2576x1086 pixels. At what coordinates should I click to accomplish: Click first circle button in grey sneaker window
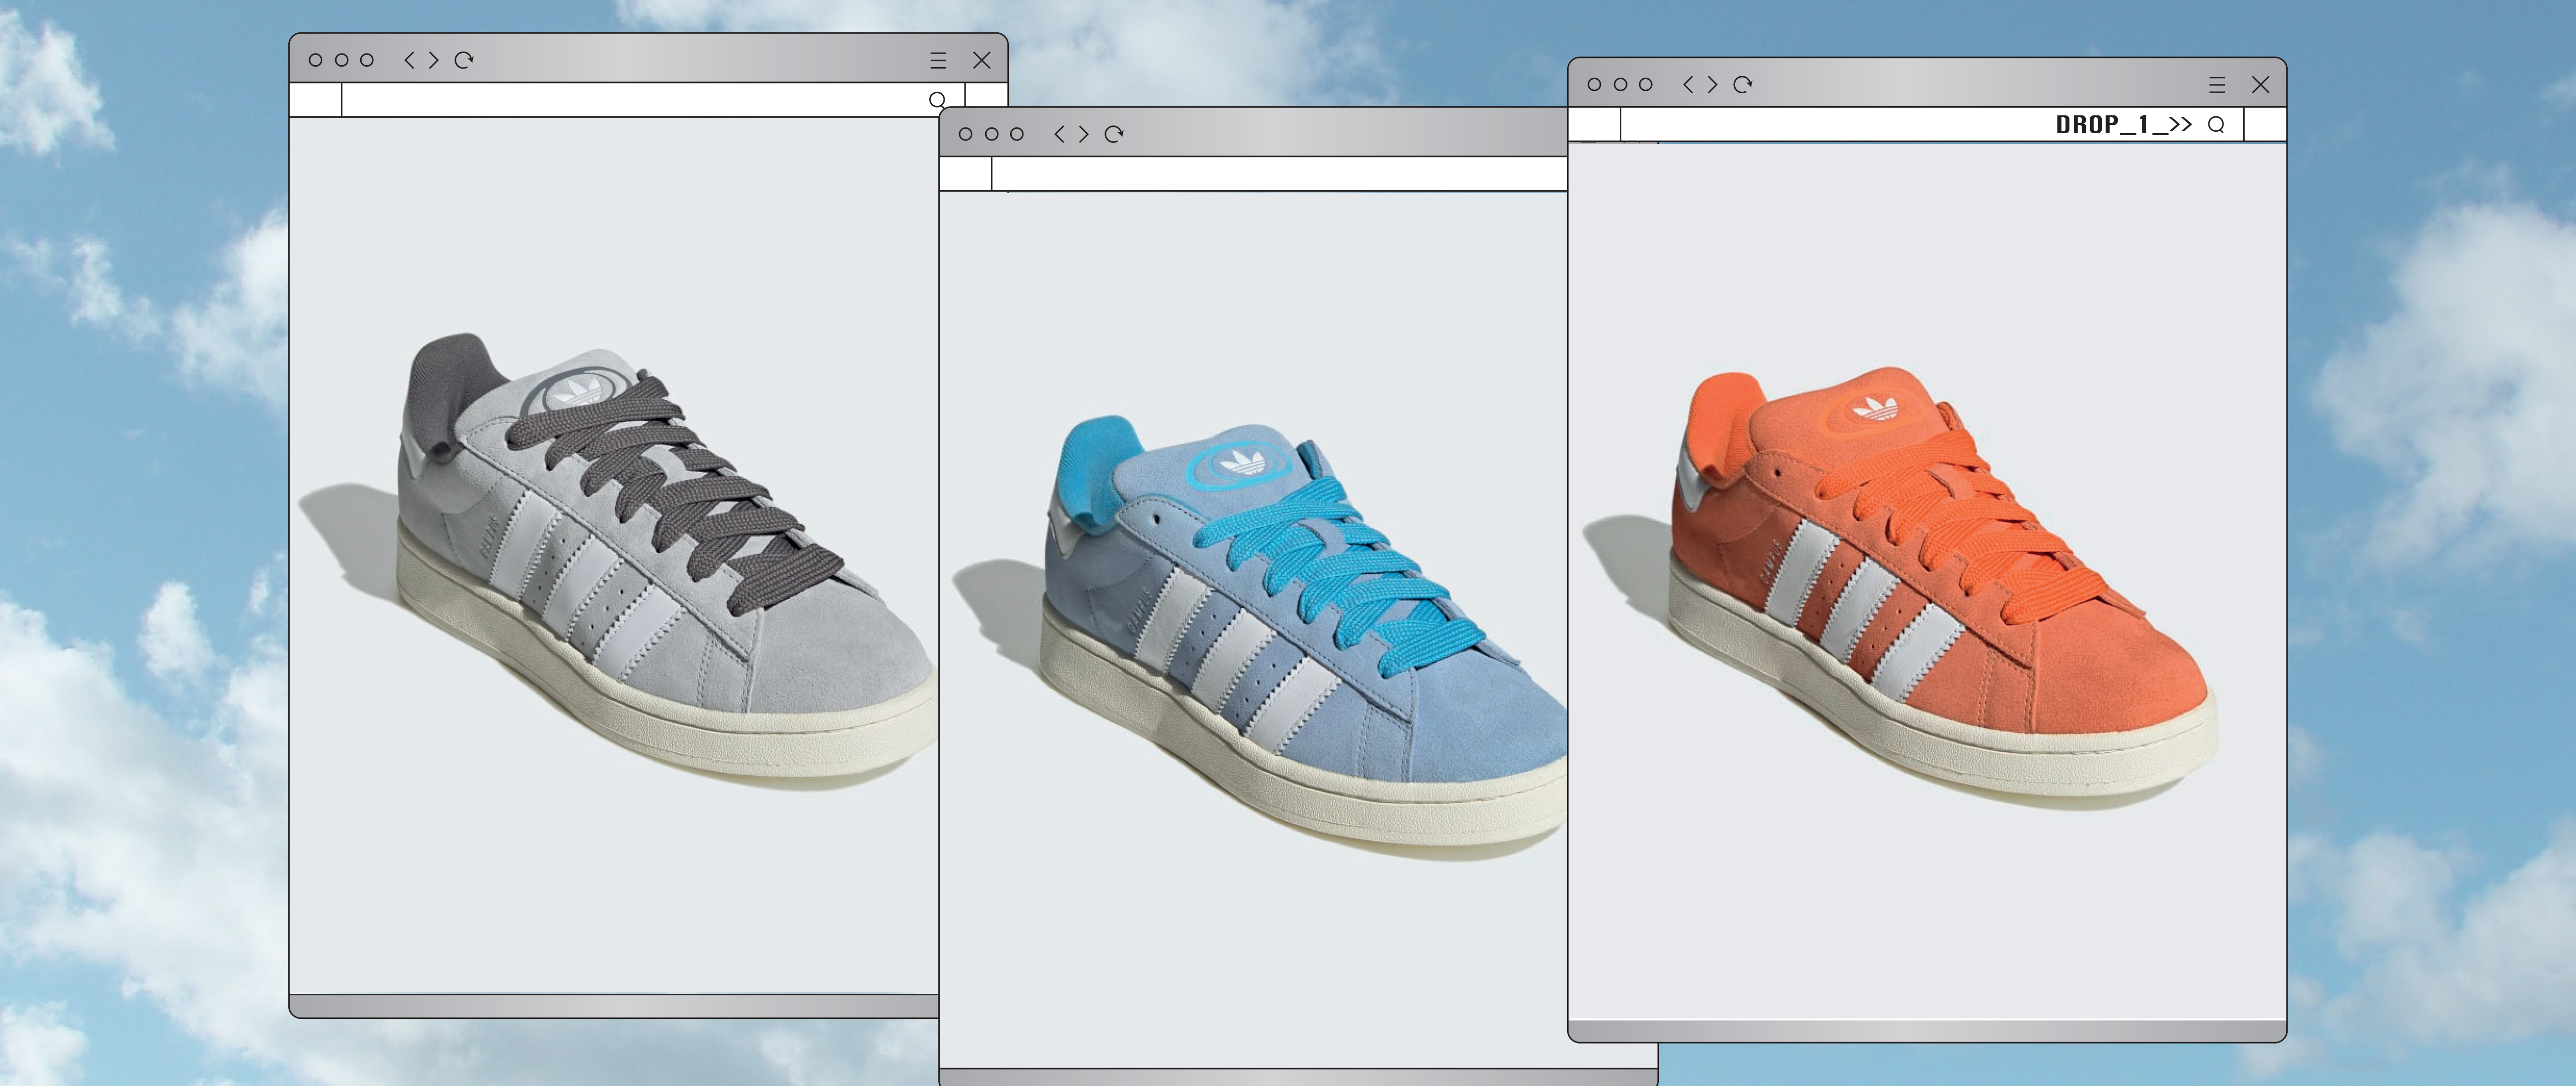pos(316,60)
